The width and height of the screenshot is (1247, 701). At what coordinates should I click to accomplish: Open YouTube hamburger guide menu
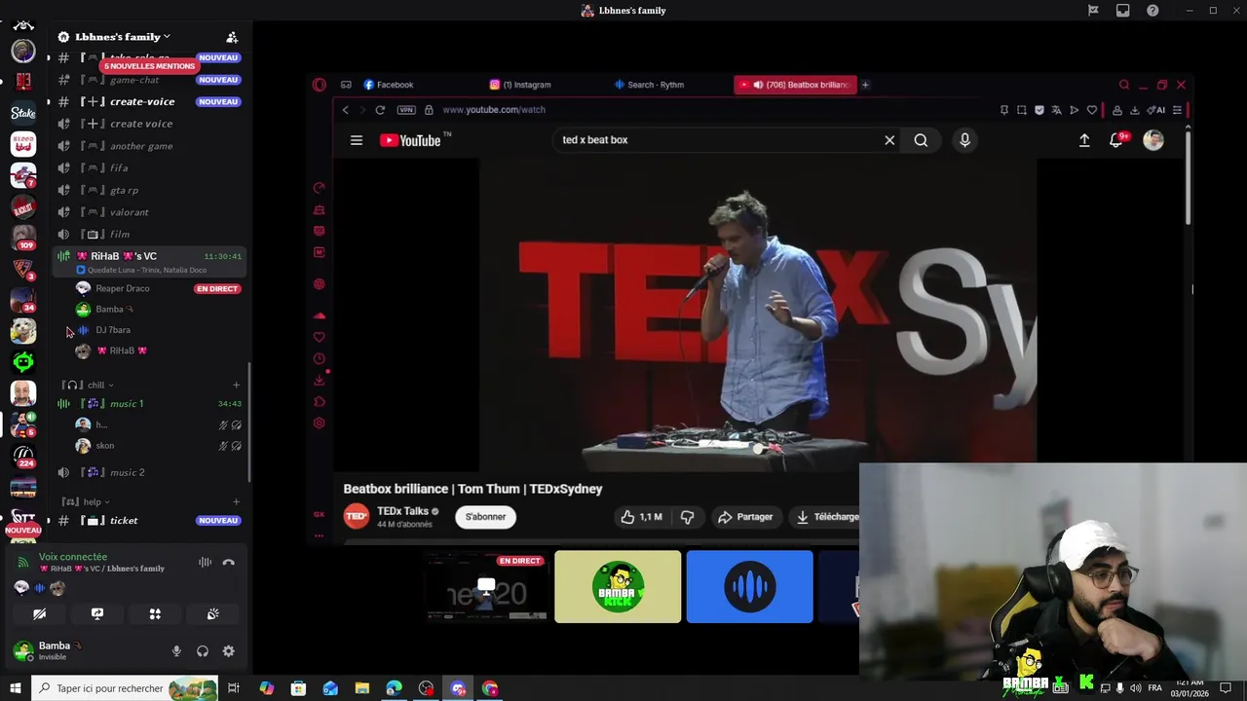357,140
